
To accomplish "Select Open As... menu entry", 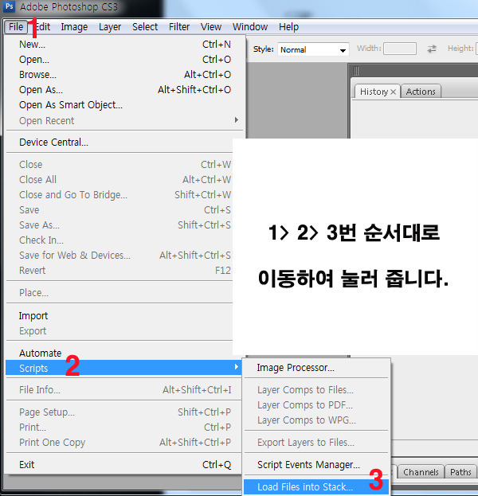I will pyautogui.click(x=125, y=90).
